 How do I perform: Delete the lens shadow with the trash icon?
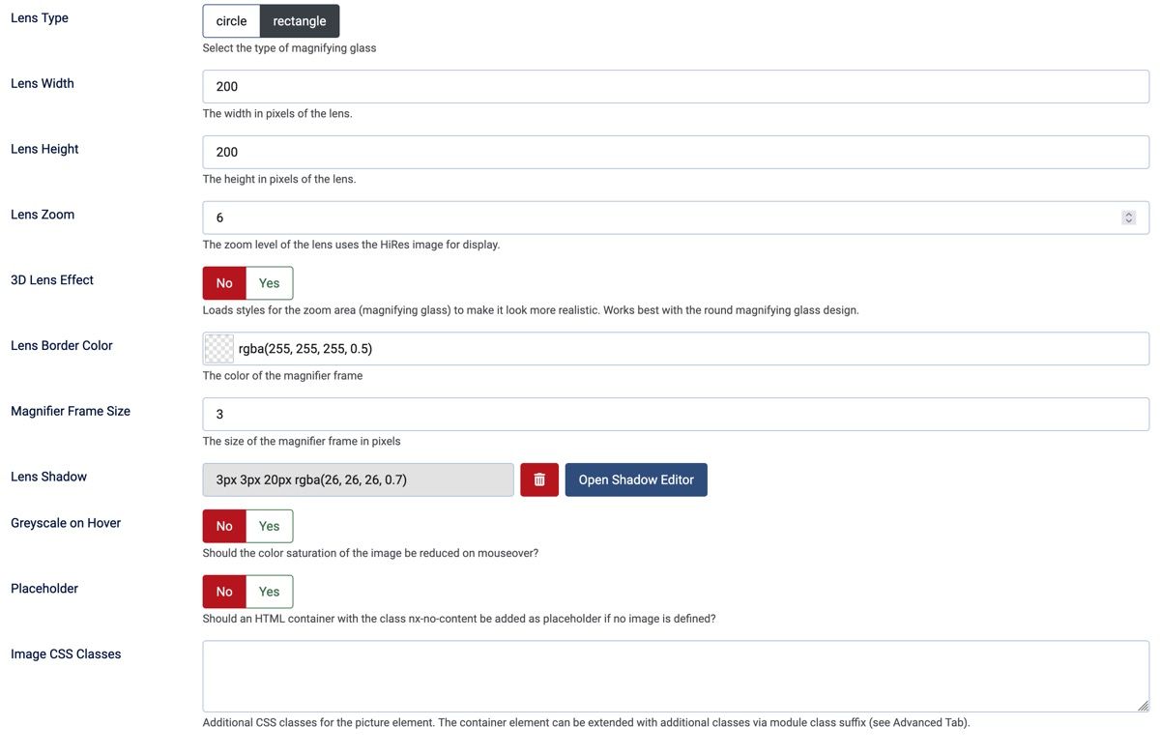coord(539,479)
